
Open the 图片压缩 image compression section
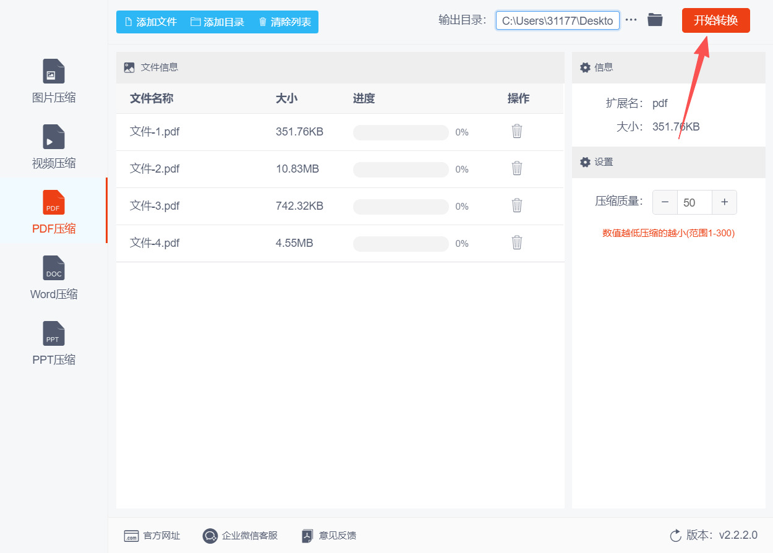point(54,81)
